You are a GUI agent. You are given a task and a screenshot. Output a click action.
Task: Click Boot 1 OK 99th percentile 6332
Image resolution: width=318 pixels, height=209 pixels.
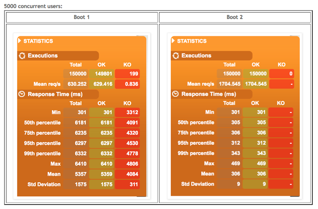click(101, 154)
